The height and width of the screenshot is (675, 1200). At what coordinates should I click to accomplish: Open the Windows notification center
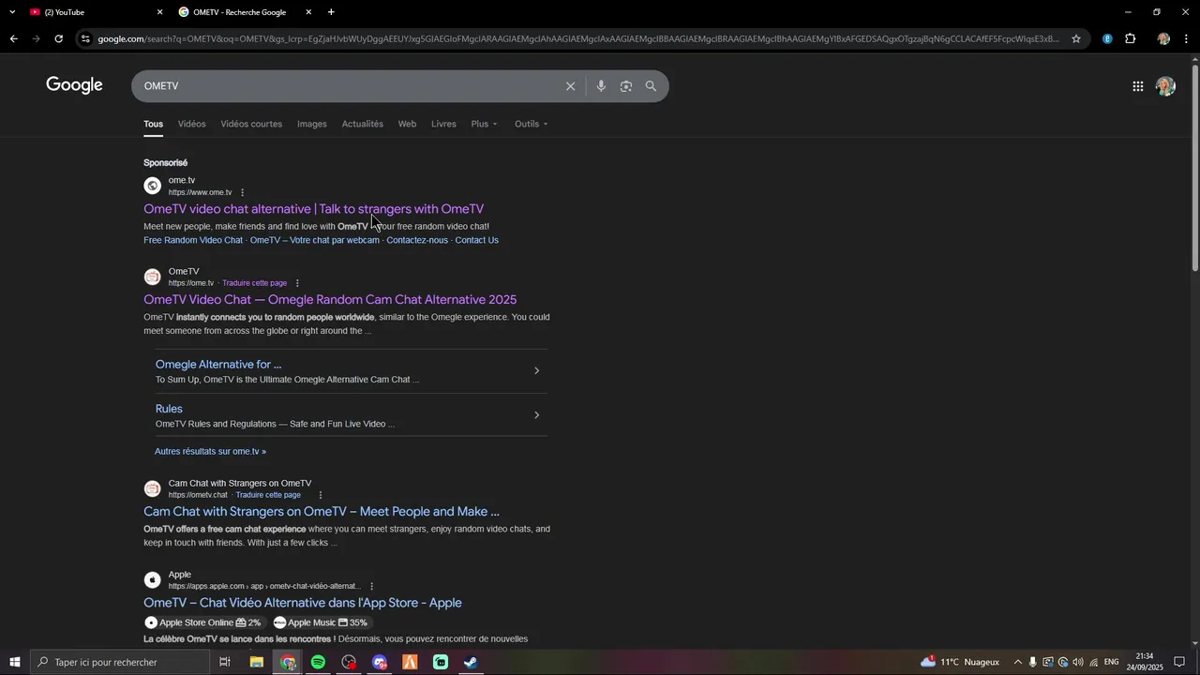(1179, 662)
